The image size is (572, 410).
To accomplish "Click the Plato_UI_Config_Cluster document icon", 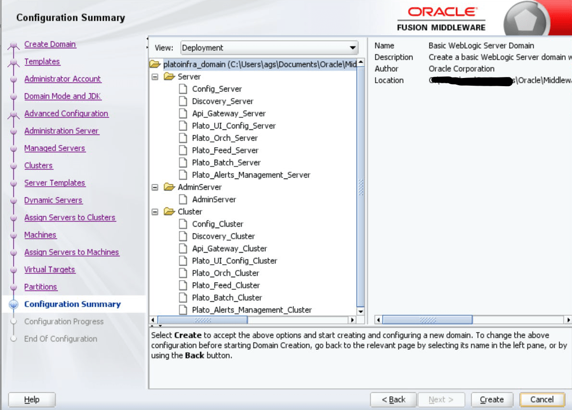I will click(x=183, y=261).
